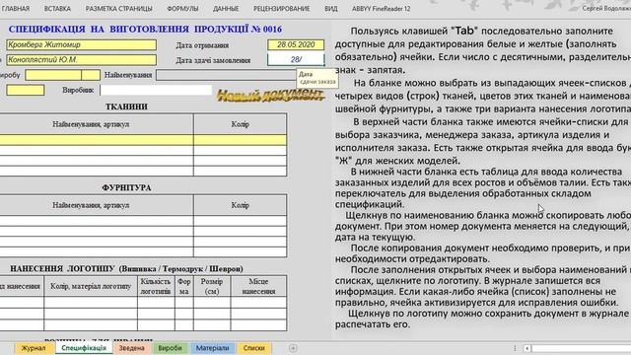This screenshot has height=355, width=631.
Task: Click the white Виробник field
Action: click(156, 90)
